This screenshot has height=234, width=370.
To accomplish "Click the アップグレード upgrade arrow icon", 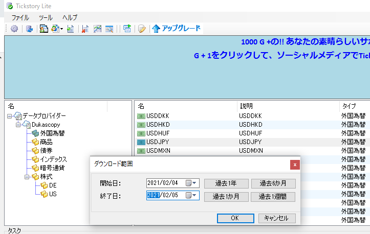I will pos(156,29).
